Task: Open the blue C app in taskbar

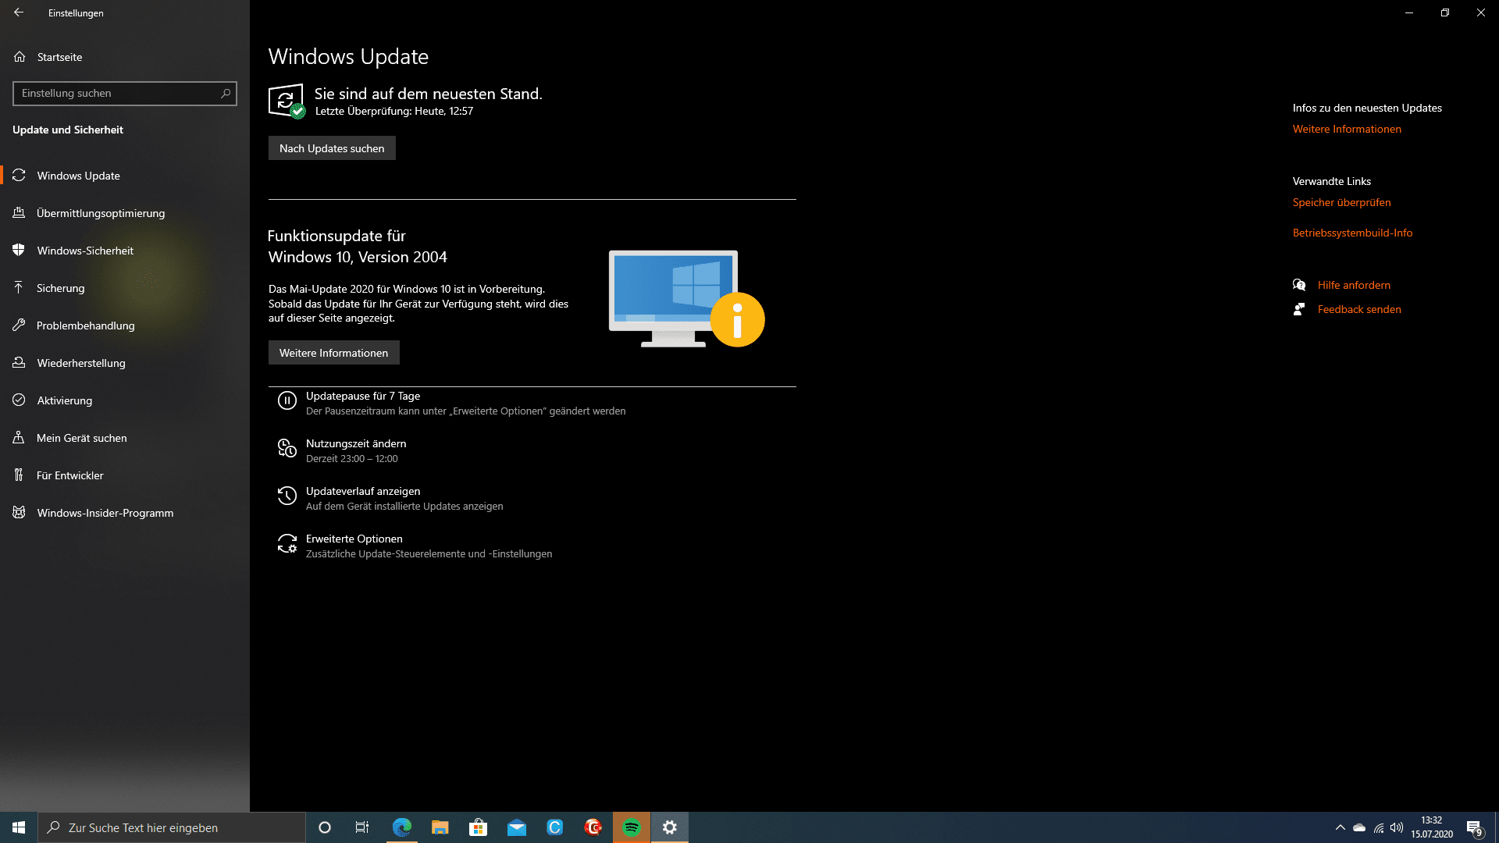Action: [555, 827]
